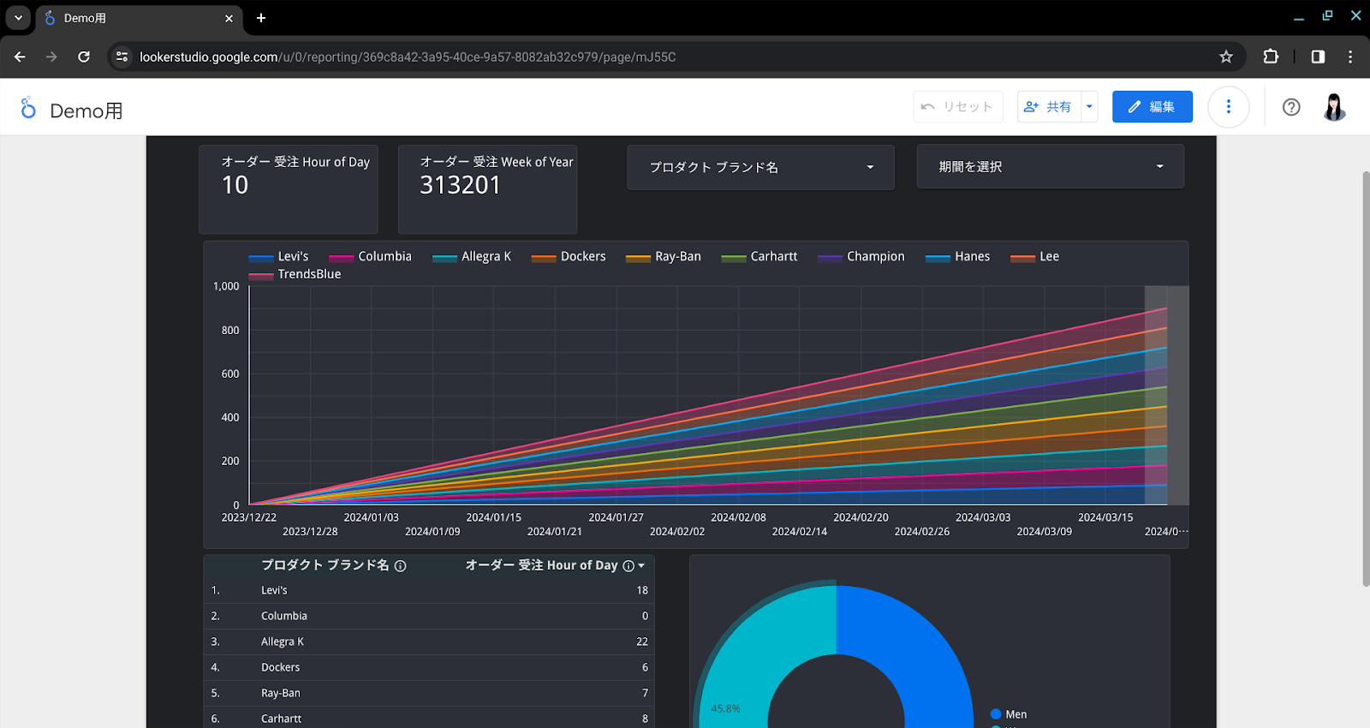Image resolution: width=1370 pixels, height=728 pixels.
Task: Toggle the browser side panel icon
Action: (x=1318, y=57)
